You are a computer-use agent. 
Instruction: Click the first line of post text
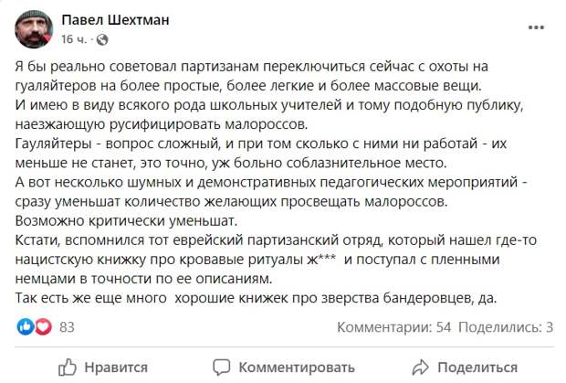252,67
